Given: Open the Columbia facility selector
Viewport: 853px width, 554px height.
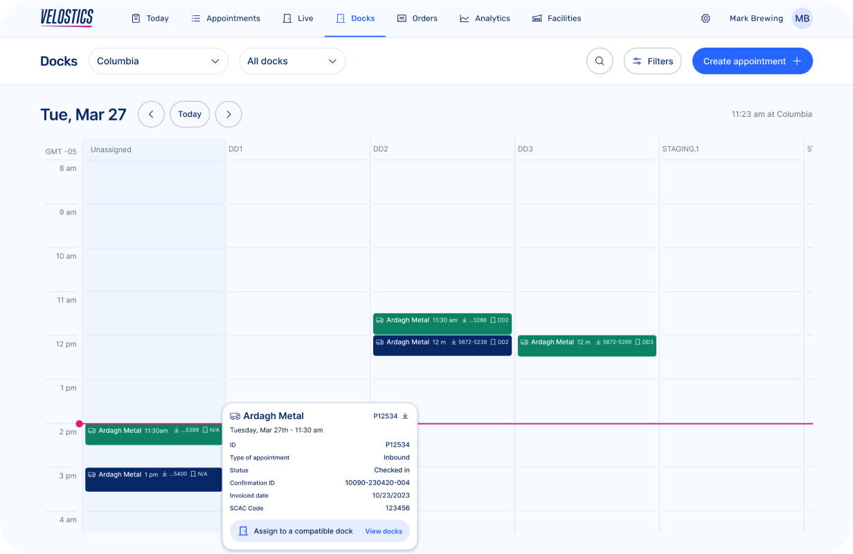Looking at the screenshot, I should [x=158, y=61].
